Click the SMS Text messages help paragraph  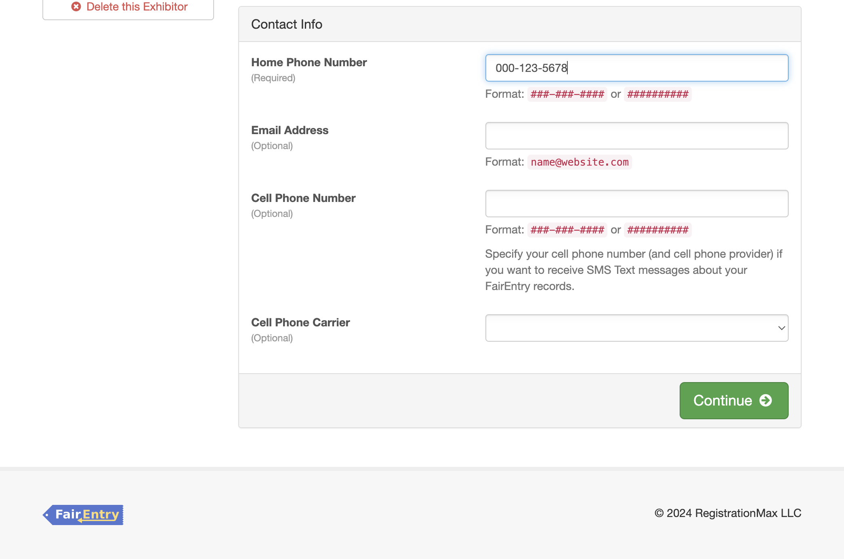634,270
